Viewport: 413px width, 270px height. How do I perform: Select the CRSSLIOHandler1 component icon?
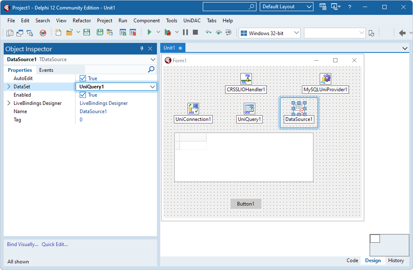click(x=246, y=78)
